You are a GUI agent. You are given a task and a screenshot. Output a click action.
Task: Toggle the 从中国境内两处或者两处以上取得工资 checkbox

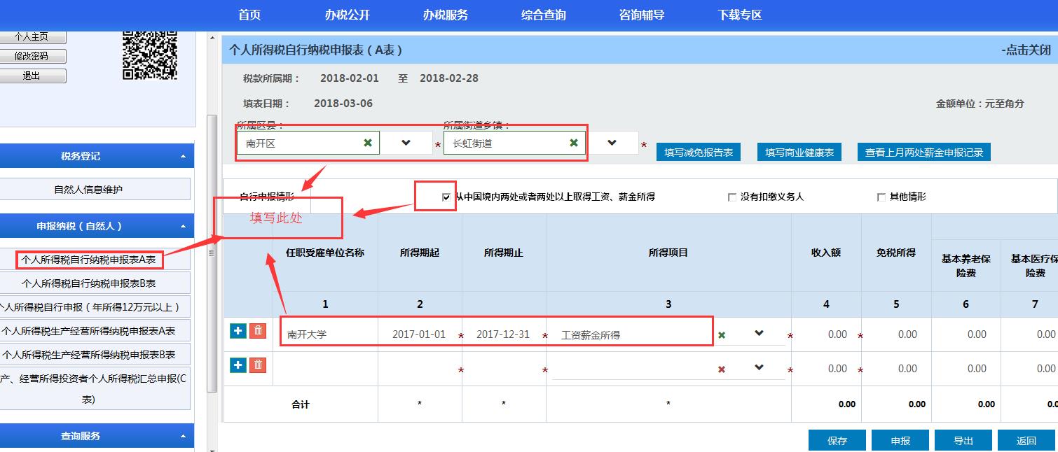click(x=446, y=197)
